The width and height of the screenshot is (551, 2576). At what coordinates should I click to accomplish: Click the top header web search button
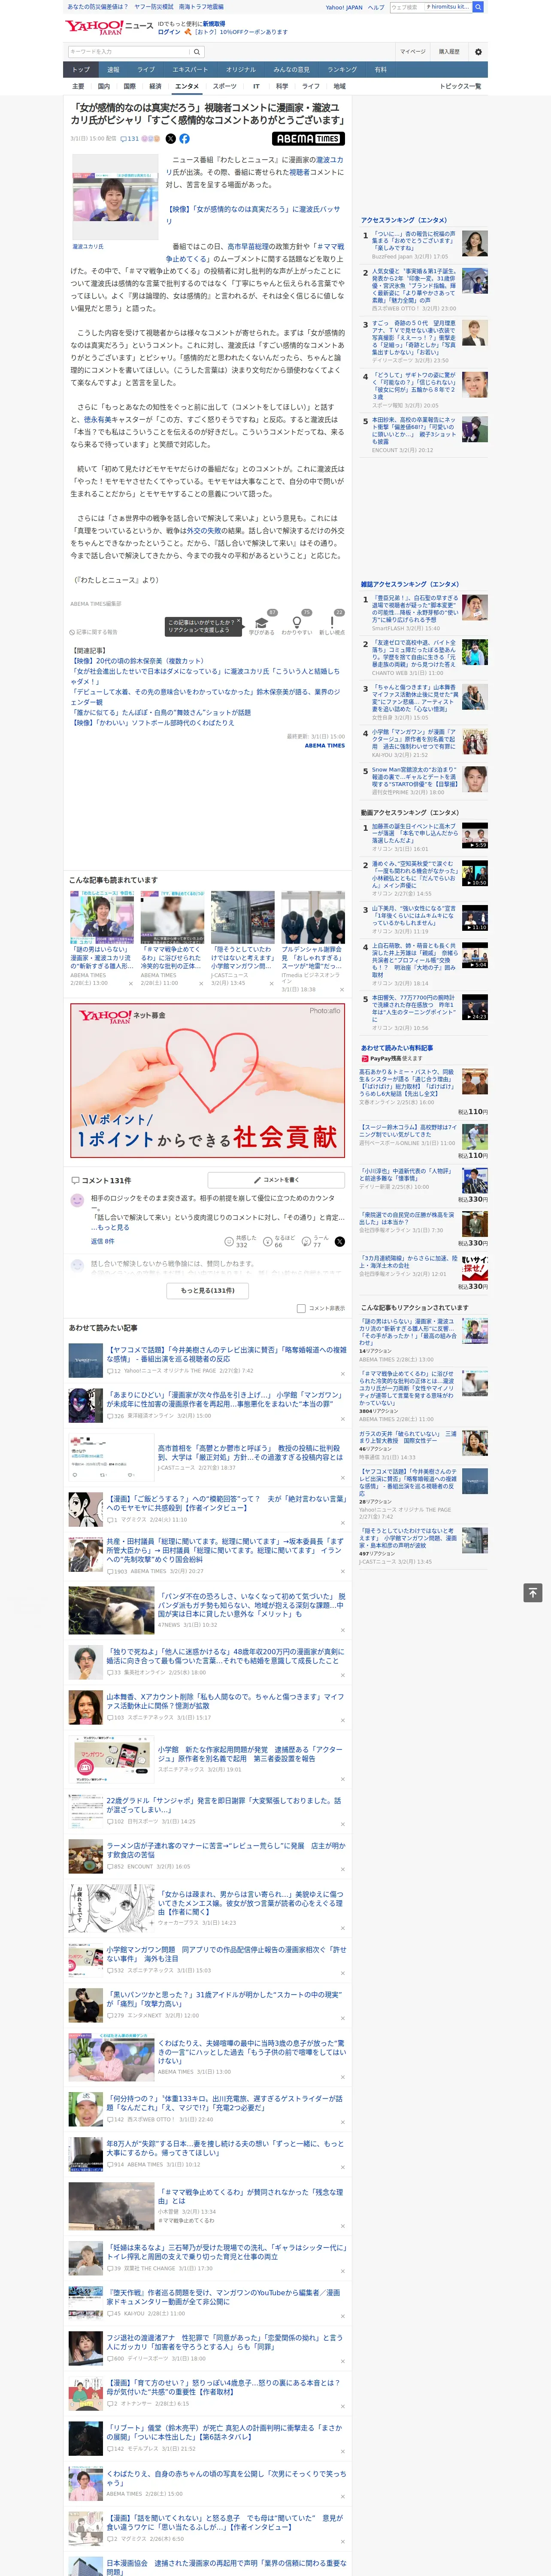pyautogui.click(x=478, y=7)
